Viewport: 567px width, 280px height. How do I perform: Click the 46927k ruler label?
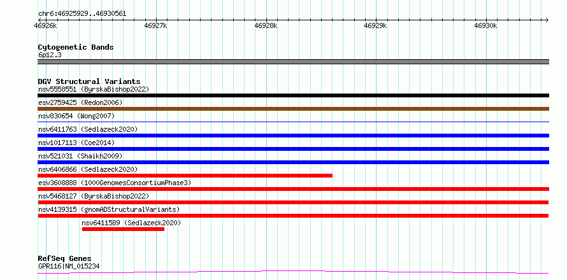pyautogui.click(x=155, y=25)
